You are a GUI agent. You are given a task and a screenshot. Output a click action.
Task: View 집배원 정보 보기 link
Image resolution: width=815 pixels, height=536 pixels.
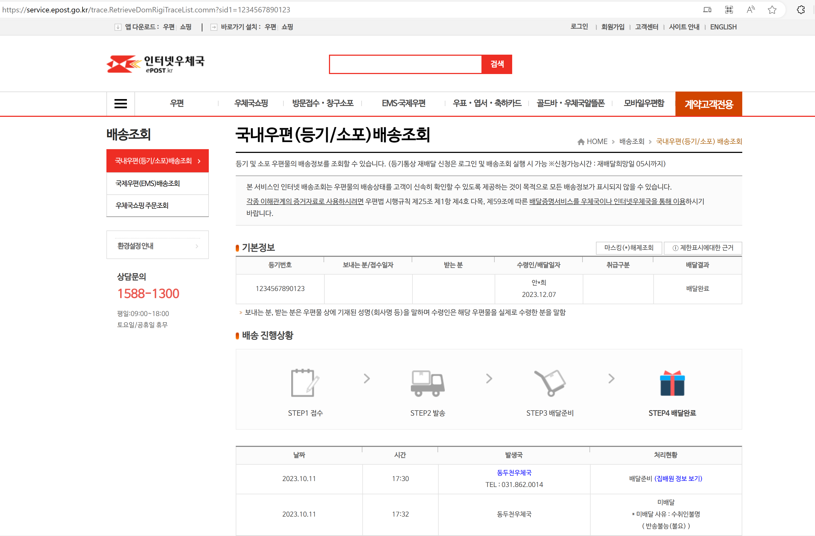tap(678, 478)
